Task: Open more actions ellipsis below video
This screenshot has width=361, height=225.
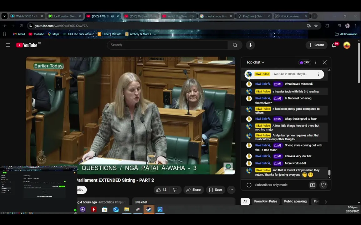Action: [231, 190]
